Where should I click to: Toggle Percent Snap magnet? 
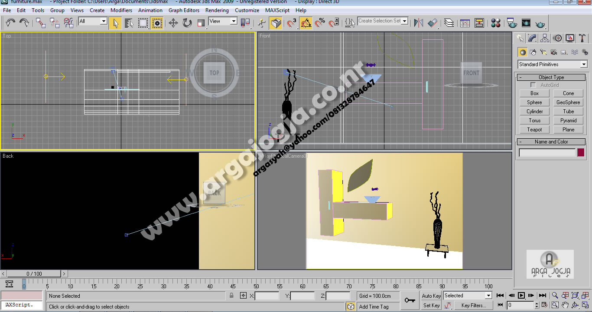320,22
